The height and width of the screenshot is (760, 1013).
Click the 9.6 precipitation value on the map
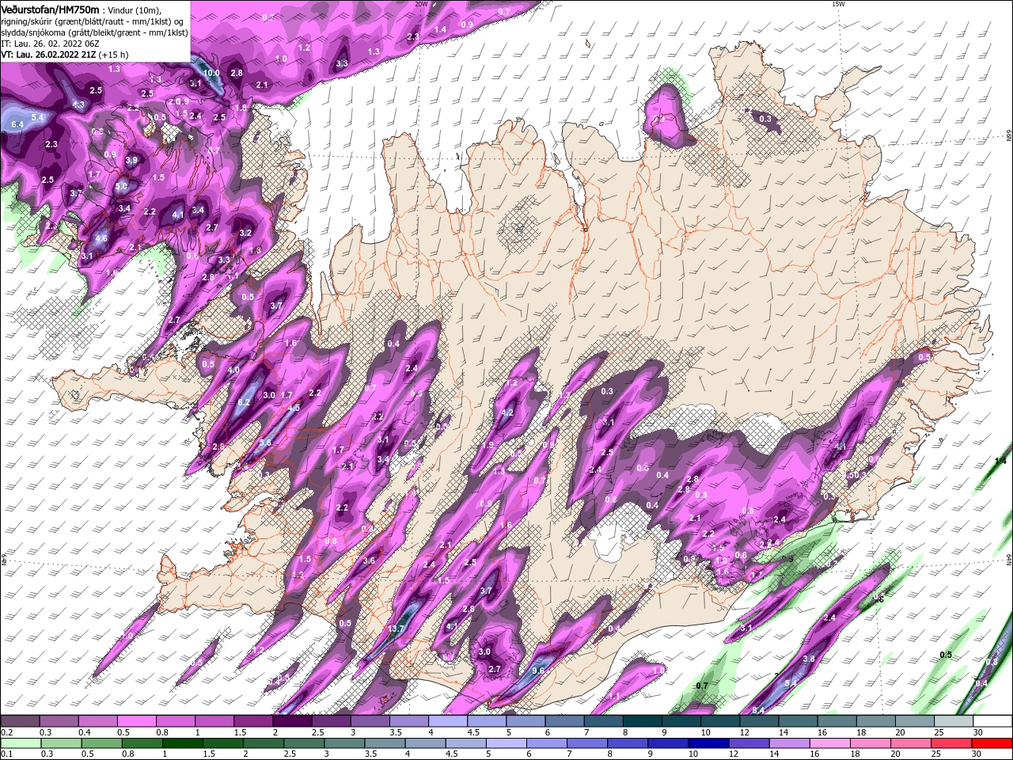click(x=538, y=671)
